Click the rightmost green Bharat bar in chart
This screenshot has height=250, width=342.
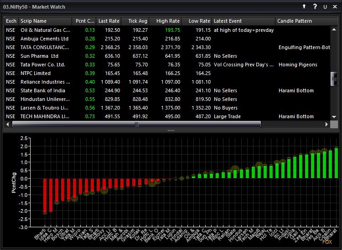click(x=336, y=163)
